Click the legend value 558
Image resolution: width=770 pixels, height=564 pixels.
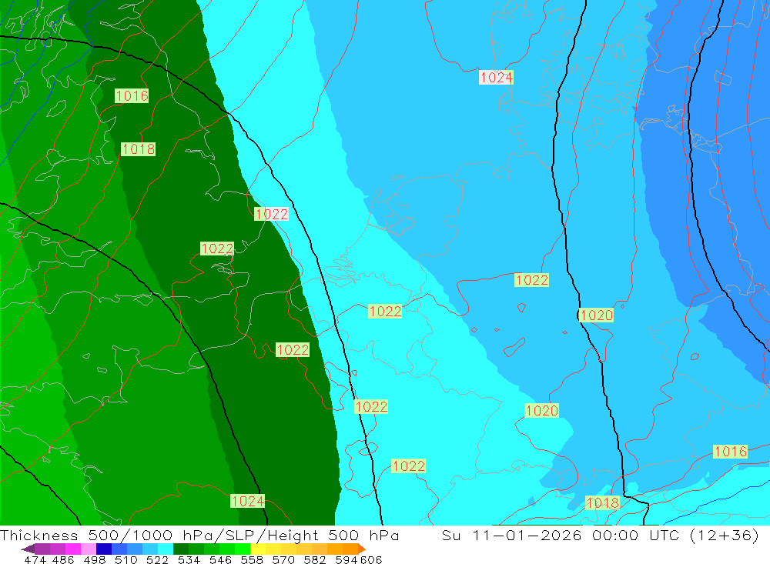click(252, 560)
